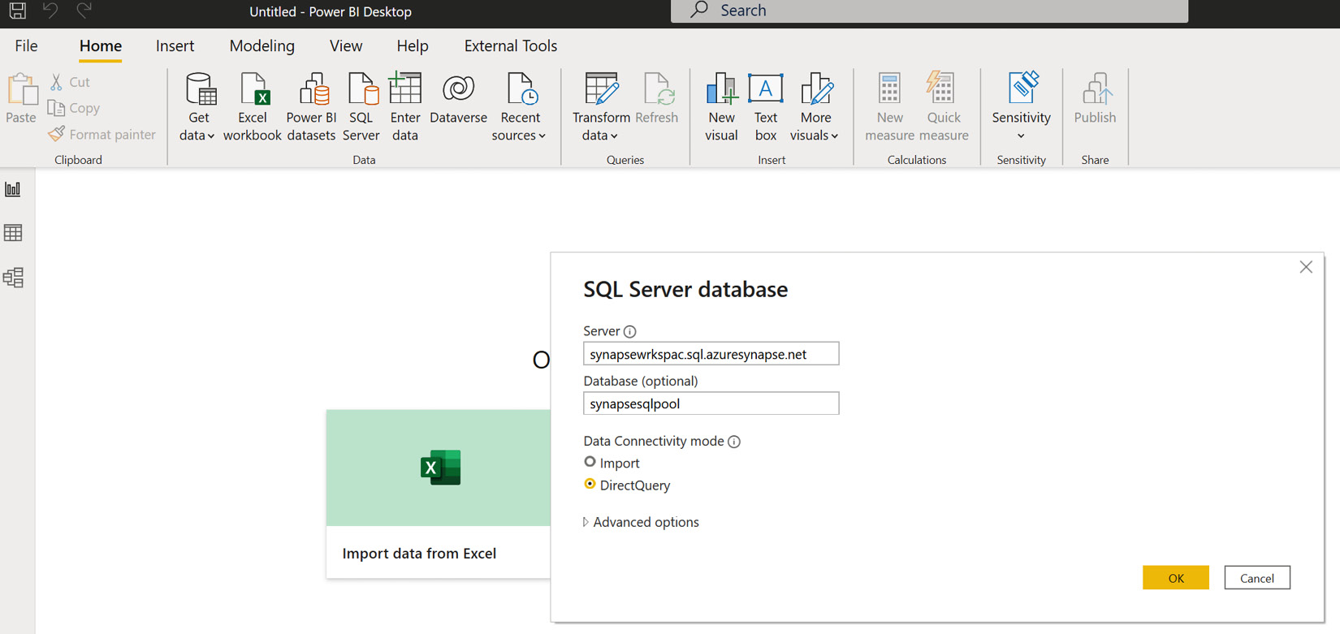The width and height of the screenshot is (1340, 634).
Task: Click Data Connectivity mode info icon
Action: tap(734, 442)
